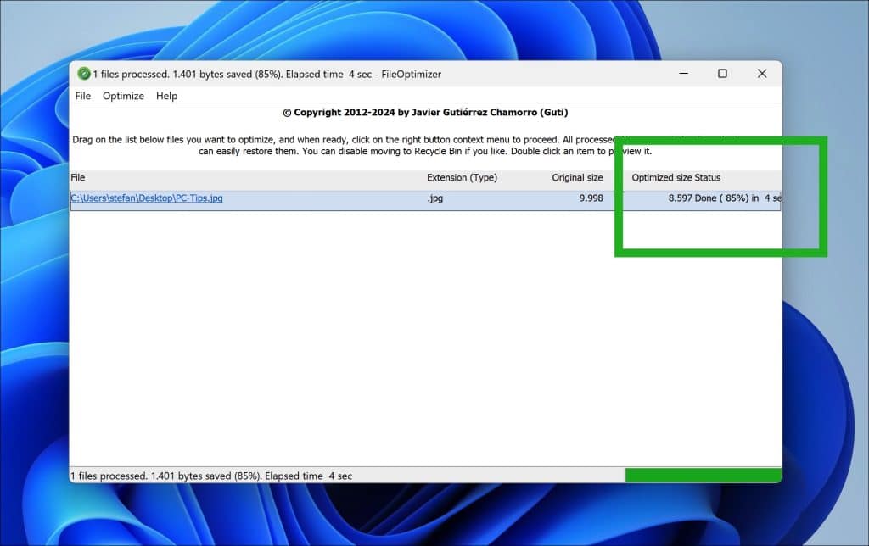Sort by Status column header
Screen dimensions: 869x546
coord(708,178)
